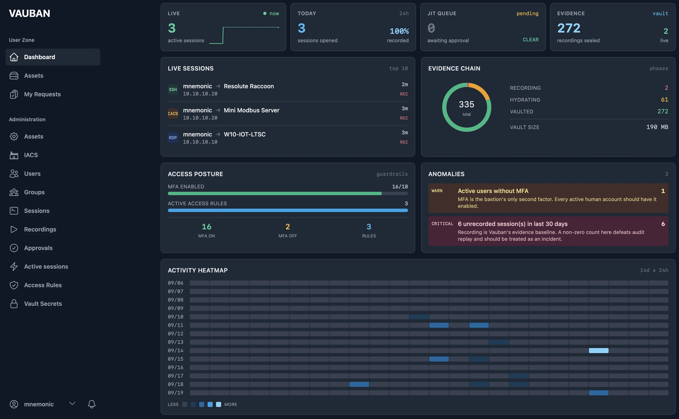Screen dimensions: 679x419
Task: Click the Active Access Rules progress bar
Action: pyautogui.click(x=288, y=211)
